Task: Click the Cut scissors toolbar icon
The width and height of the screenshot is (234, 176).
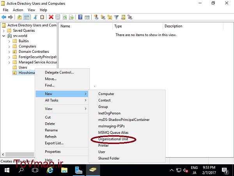Action: coord(35,17)
